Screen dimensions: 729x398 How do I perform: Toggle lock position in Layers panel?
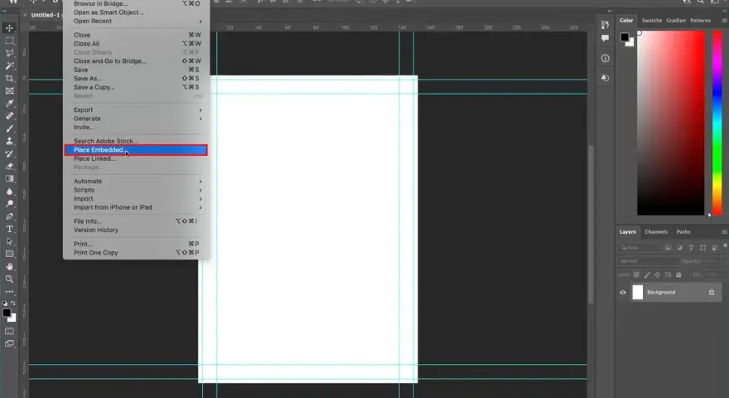click(x=658, y=274)
